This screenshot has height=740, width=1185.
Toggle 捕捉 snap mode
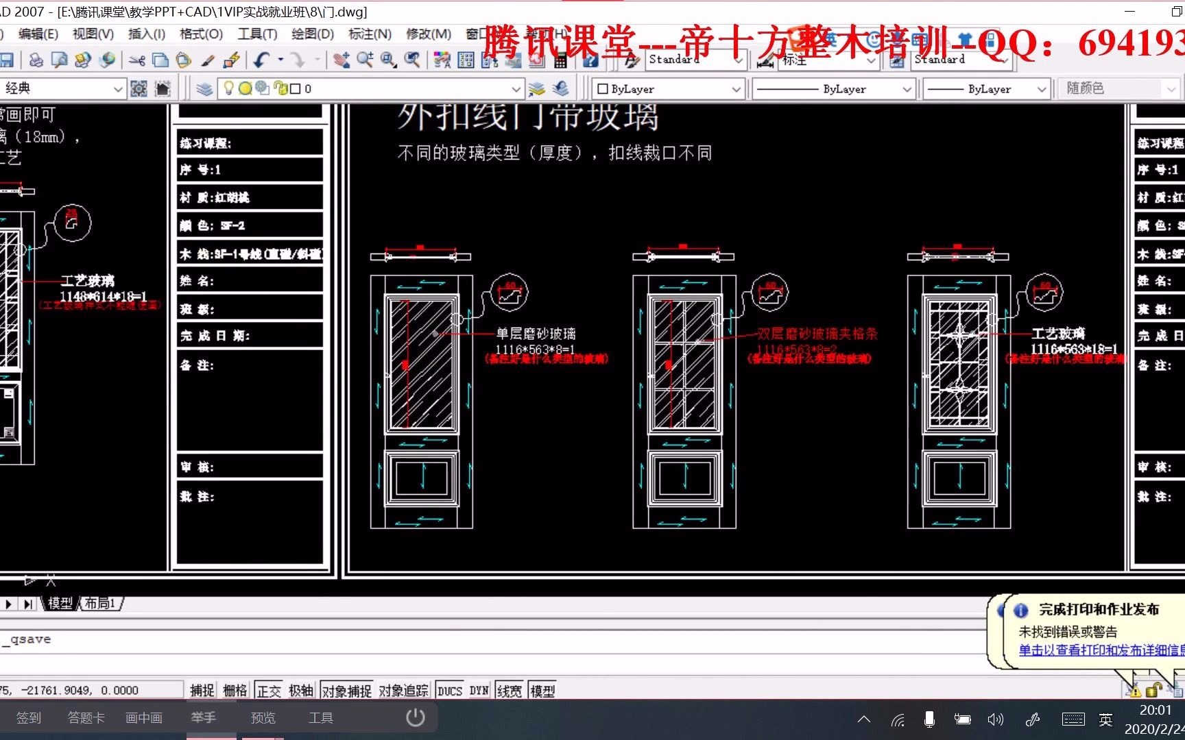(x=202, y=691)
